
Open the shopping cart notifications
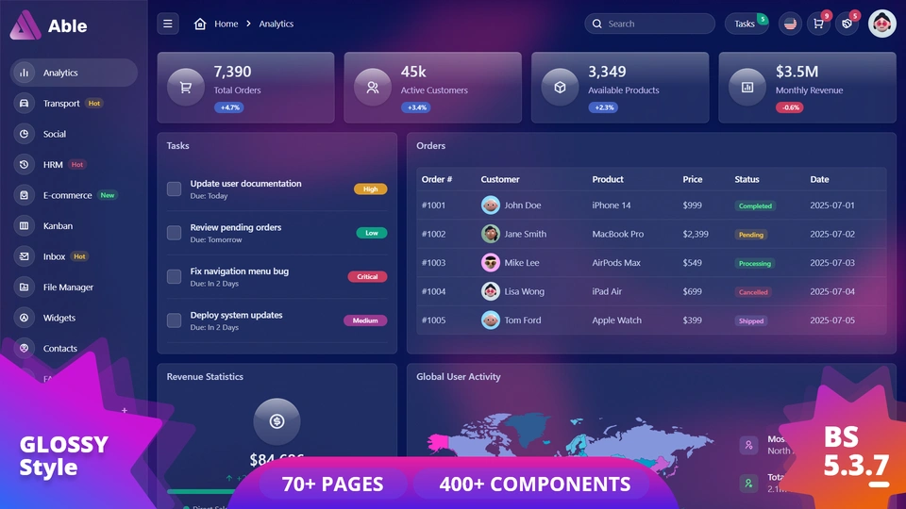coord(818,24)
